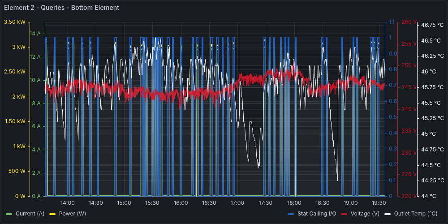This screenshot has height=224, width=448.
Task: Click the 14:30 time axis label
Action: tap(96, 203)
